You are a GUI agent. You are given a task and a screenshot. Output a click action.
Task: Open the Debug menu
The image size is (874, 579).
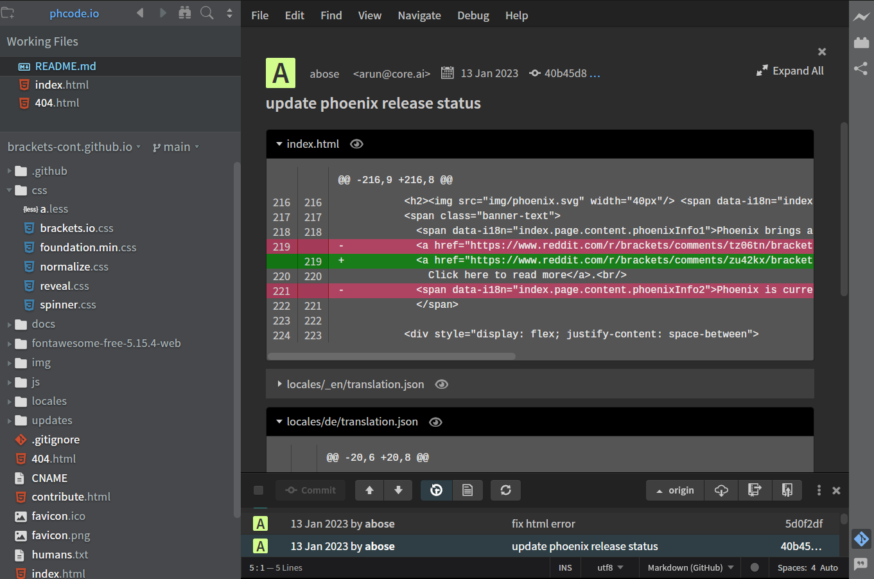[473, 15]
